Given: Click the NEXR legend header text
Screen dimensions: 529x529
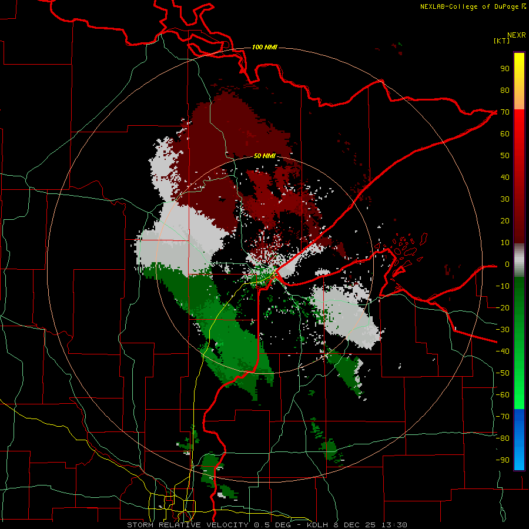Looking at the screenshot, I should (x=516, y=35).
